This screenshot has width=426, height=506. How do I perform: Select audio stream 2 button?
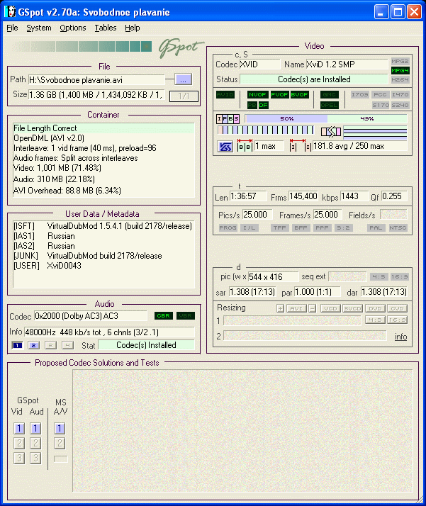tap(33, 345)
